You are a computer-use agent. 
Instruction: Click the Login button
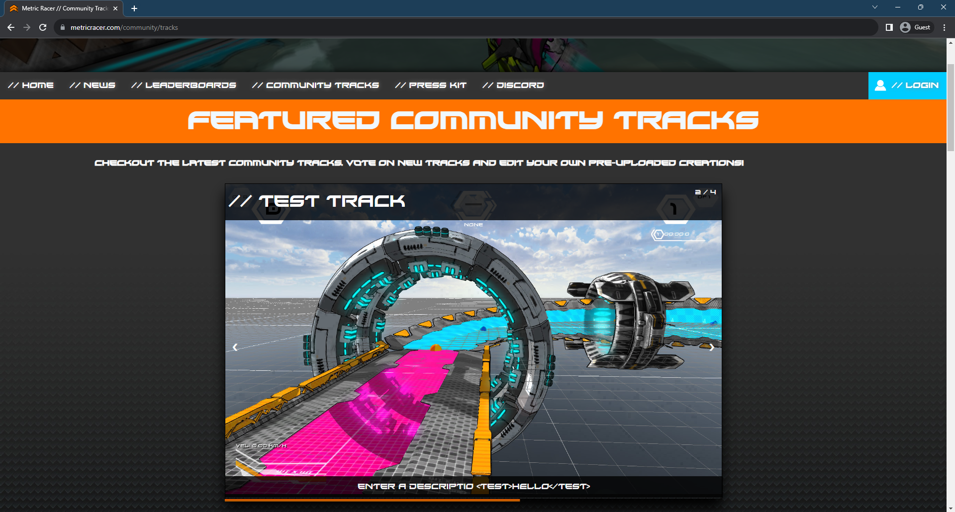907,85
